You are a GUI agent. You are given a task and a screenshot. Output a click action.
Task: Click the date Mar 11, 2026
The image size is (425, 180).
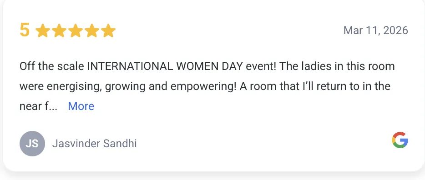[376, 30]
